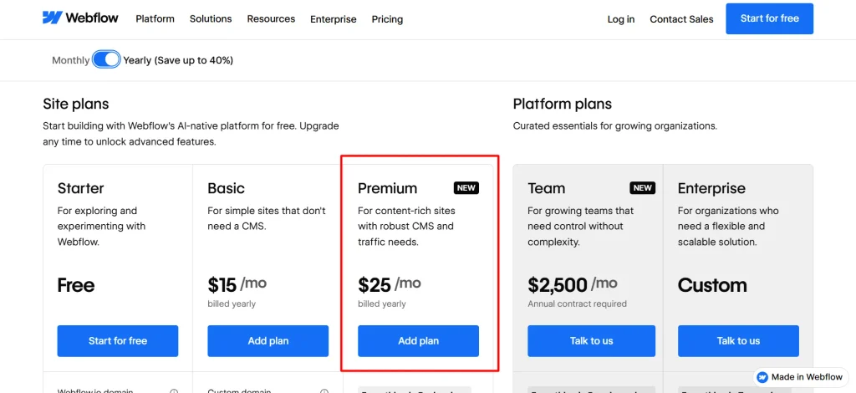Add the Basic plan

(268, 340)
